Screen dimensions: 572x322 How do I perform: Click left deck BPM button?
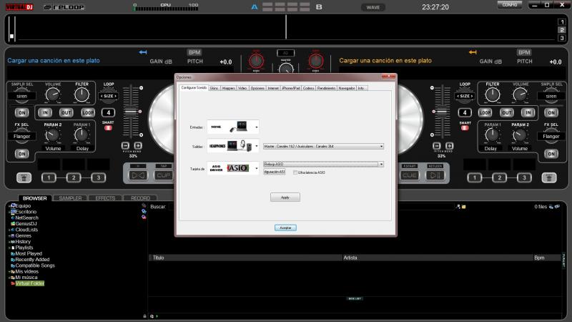194,52
